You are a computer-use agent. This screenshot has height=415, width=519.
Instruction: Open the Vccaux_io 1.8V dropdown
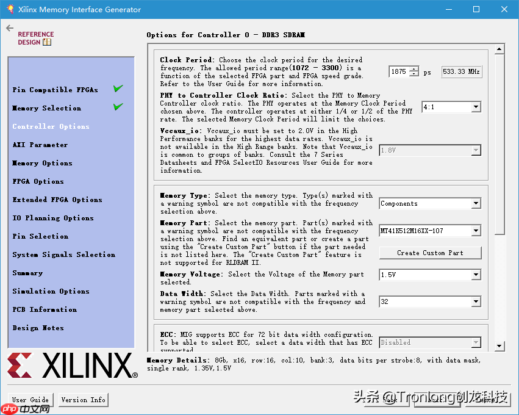coord(430,150)
